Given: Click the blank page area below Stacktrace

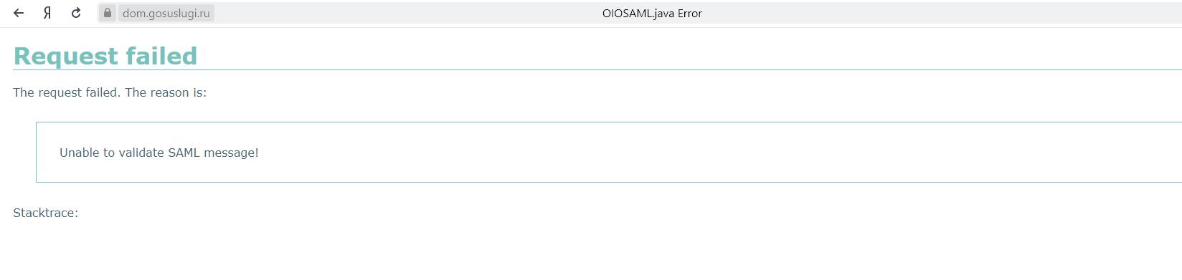Looking at the screenshot, I should point(574,251).
